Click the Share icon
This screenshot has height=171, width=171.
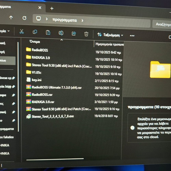[74, 34]
